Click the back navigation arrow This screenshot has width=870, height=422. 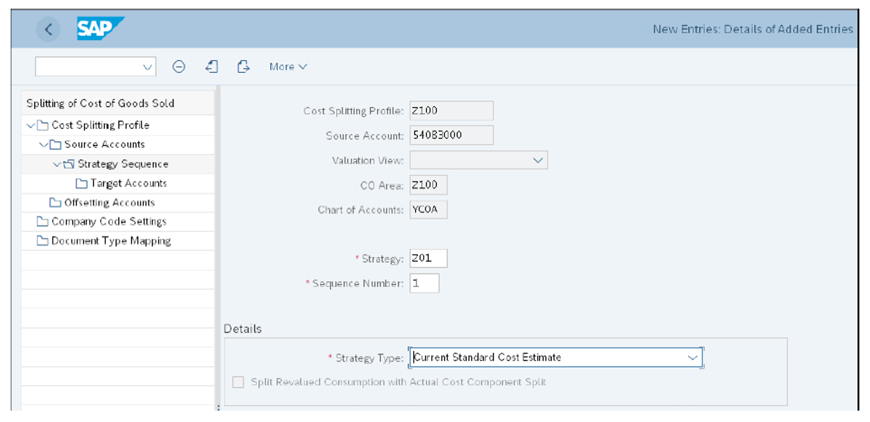click(x=49, y=29)
